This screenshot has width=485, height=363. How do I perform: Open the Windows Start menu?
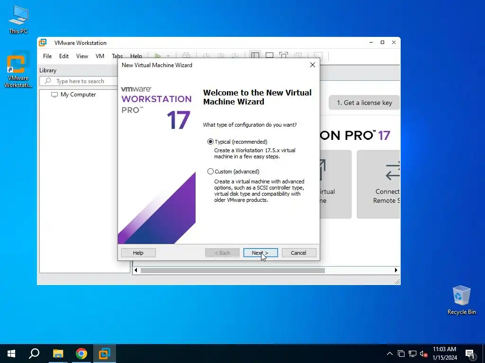coord(11,354)
